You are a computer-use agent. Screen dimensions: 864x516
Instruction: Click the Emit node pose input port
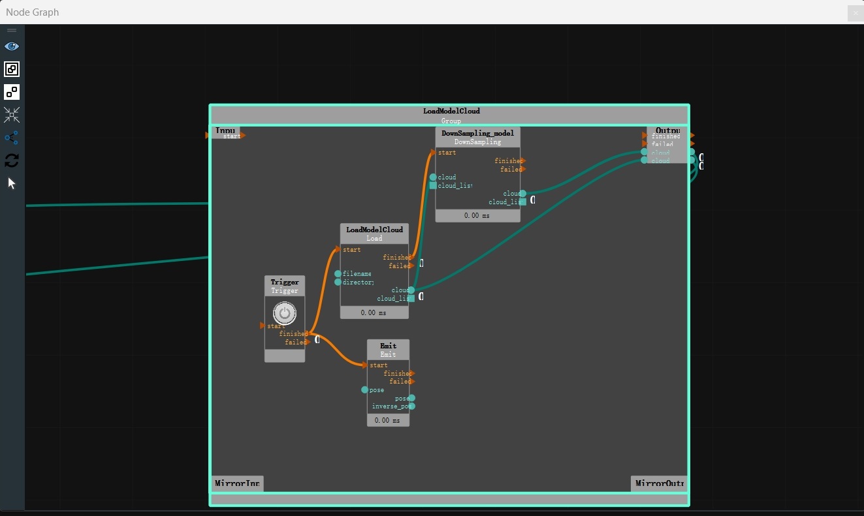365,390
